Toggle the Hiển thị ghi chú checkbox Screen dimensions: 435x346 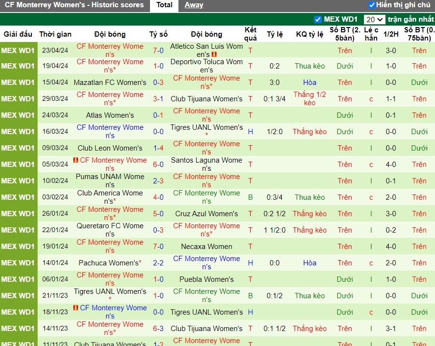point(371,5)
